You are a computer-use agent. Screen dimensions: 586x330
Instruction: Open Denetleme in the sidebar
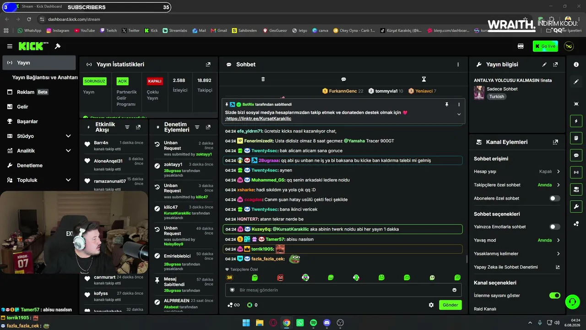pos(39,165)
